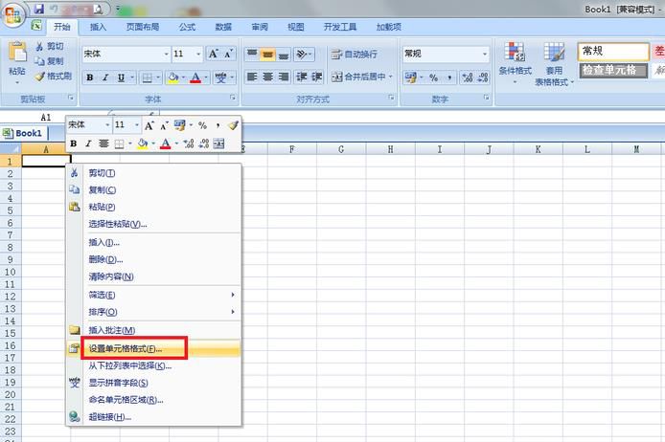Open Conditional Formatting 条件格式

[x=515, y=62]
